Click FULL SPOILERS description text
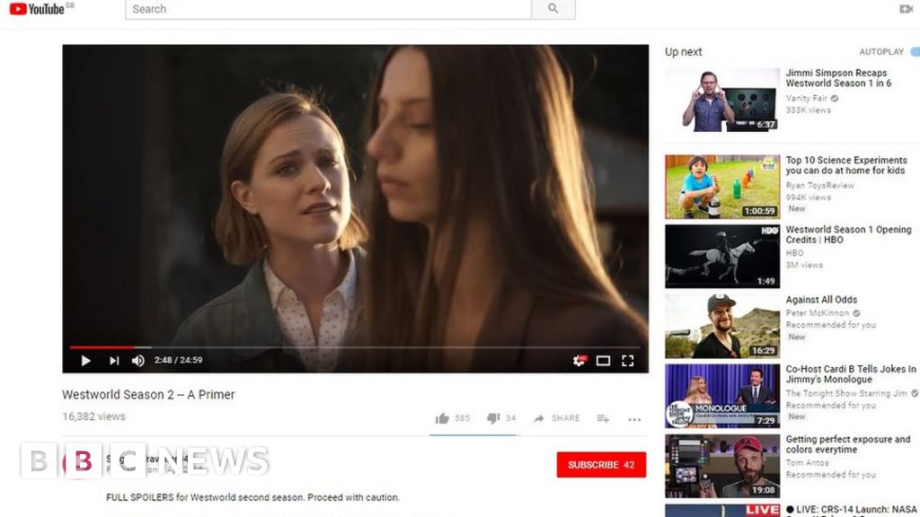Image resolution: width=920 pixels, height=517 pixels. (x=252, y=497)
